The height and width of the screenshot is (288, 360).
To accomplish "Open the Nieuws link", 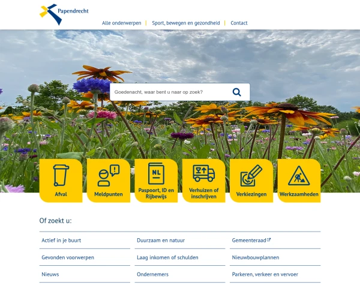I will 50,274.
